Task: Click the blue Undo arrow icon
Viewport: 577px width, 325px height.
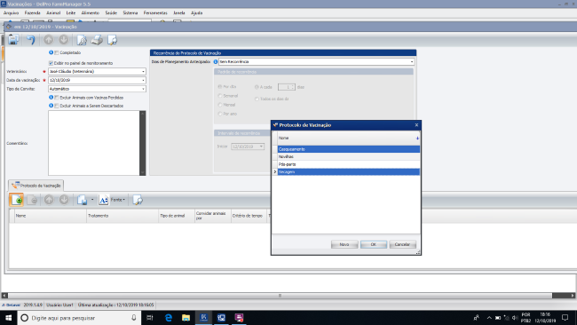Action: pyautogui.click(x=31, y=40)
